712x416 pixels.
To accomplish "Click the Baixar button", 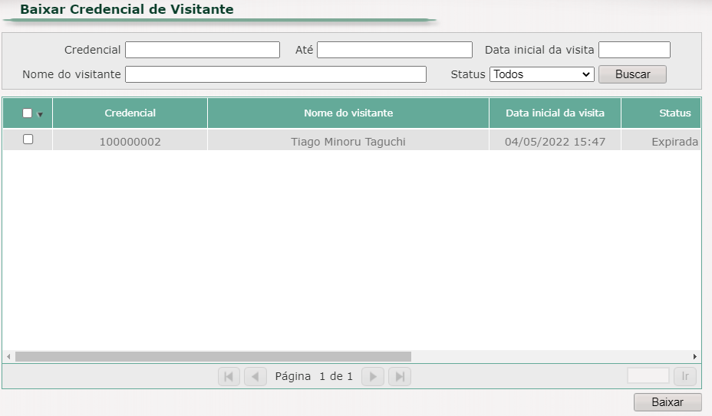I will 667,402.
